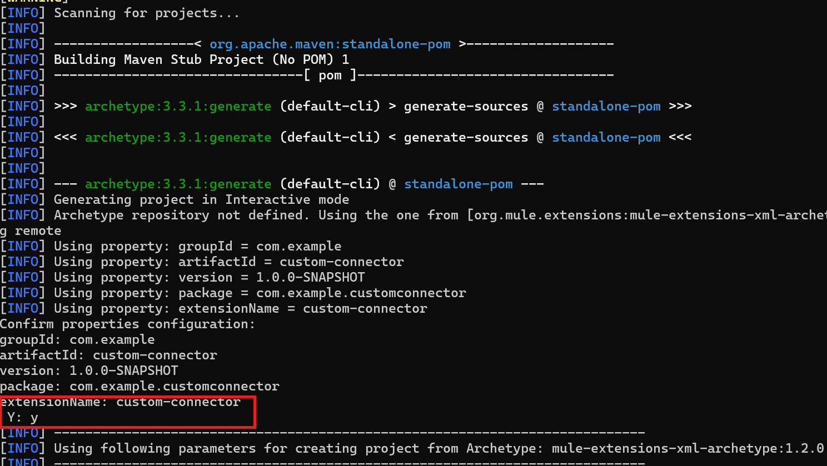The height and width of the screenshot is (466, 827).
Task: Click green archetype:3.3.1:generate after '---'
Action: coord(178,184)
